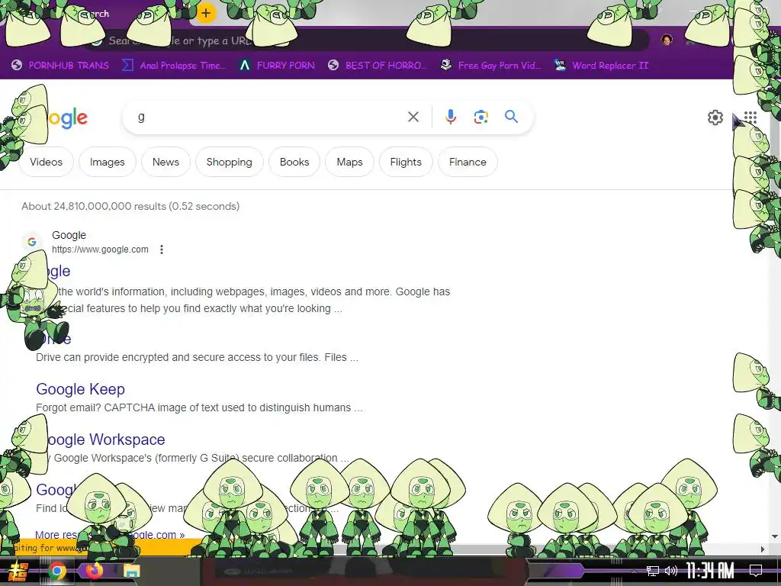The height and width of the screenshot is (586, 781).
Task: Open More results from google.com link
Action: pyautogui.click(x=110, y=535)
